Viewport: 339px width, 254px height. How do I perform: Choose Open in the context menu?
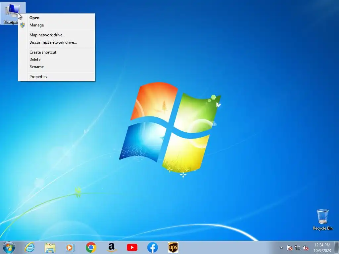pyautogui.click(x=56, y=18)
